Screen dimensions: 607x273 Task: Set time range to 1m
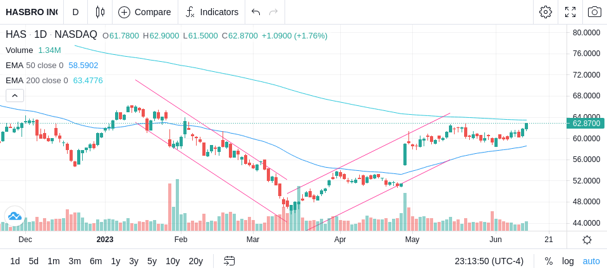pyautogui.click(x=53, y=262)
